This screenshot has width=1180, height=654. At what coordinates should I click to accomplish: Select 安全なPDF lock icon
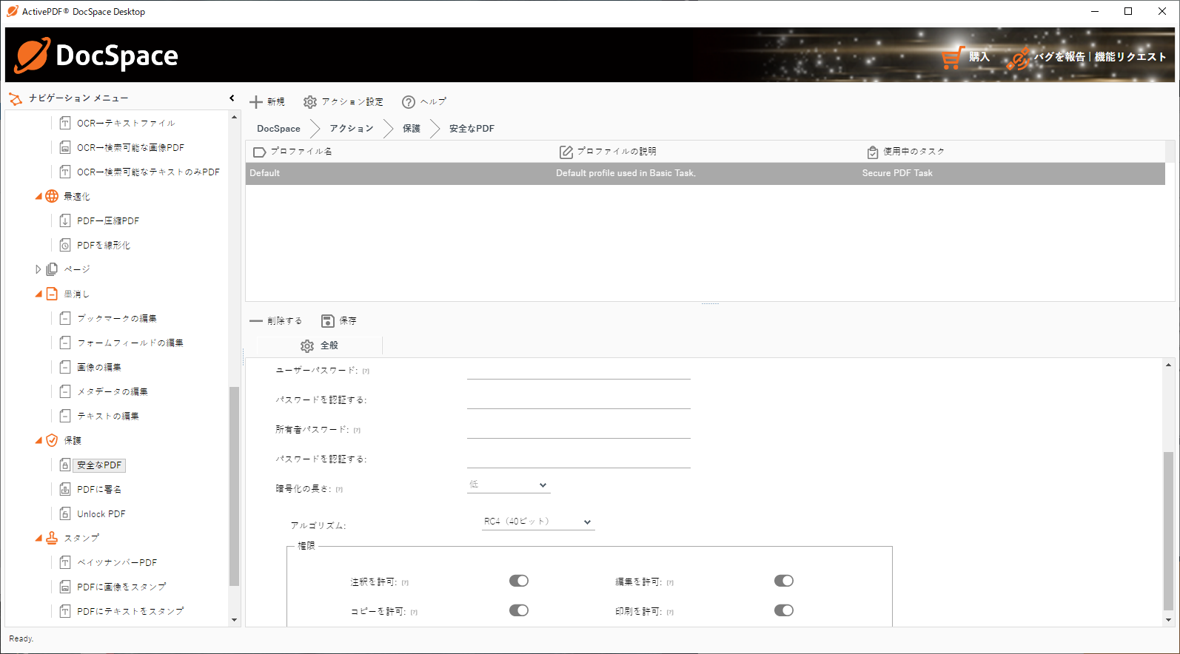[65, 465]
